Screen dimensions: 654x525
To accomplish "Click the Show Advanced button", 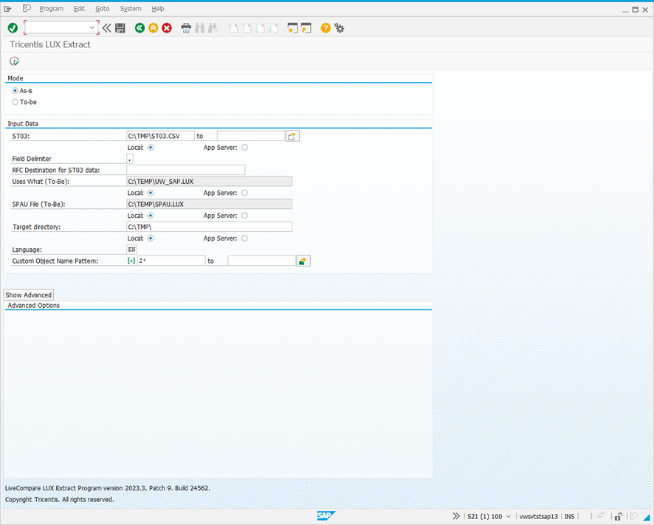I will [x=28, y=294].
